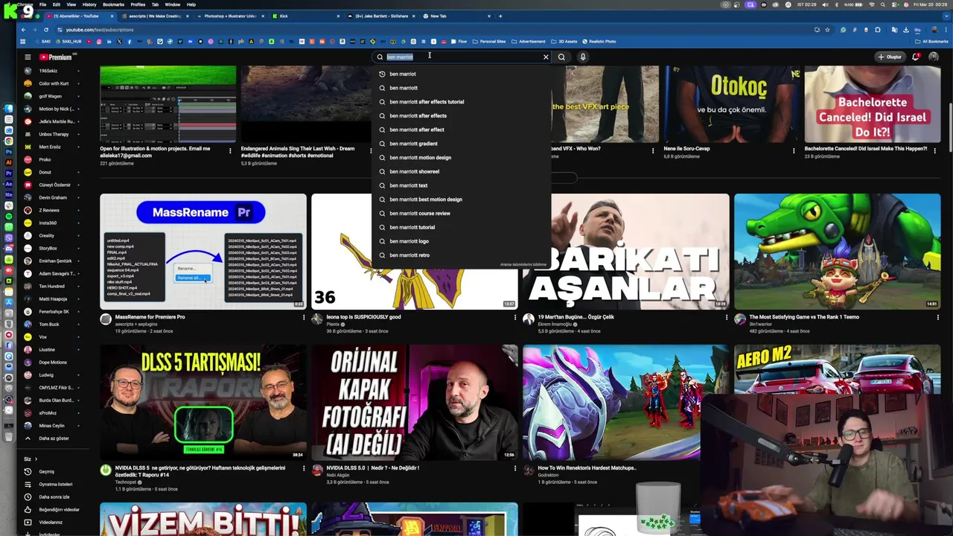Screen dimensions: 953x536
Task: Open the Devin Graham channel
Action: [54, 197]
